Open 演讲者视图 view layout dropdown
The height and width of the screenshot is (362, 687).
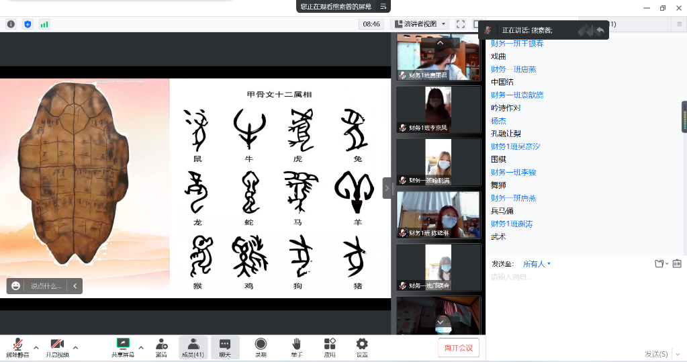pos(421,24)
